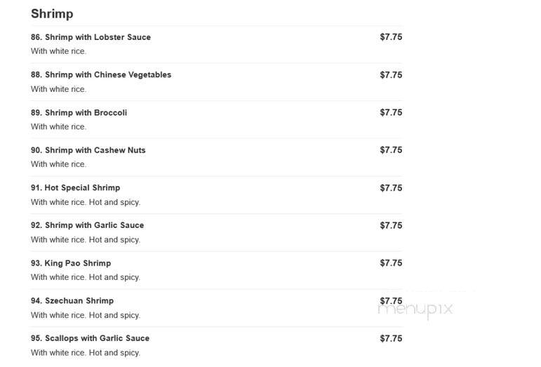Click description under Szechuan Shrimp
Image resolution: width=541 pixels, height=367 pixels.
click(x=86, y=315)
